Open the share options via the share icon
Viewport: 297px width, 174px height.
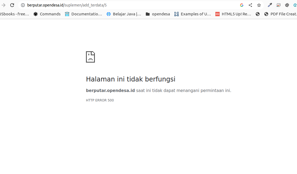click(x=250, y=5)
